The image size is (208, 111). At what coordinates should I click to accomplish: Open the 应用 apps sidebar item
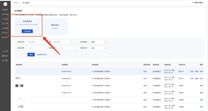coord(5,56)
